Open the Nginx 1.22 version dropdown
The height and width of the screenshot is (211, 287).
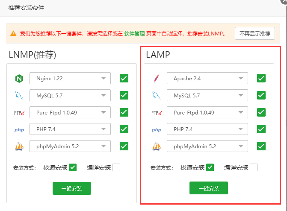coord(70,78)
